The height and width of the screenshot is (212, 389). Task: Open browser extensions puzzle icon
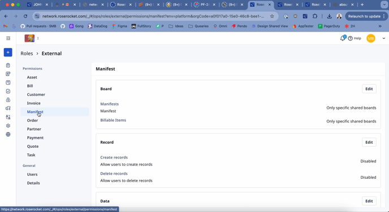point(315,16)
